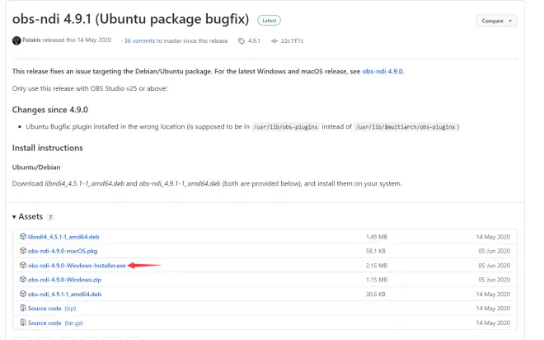The height and width of the screenshot is (340, 544).
Task: Open the Palakis author link
Action: (31, 40)
